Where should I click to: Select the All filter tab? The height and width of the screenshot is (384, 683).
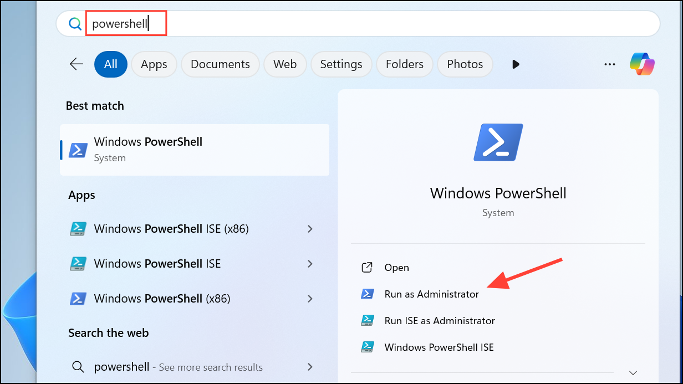pos(111,64)
